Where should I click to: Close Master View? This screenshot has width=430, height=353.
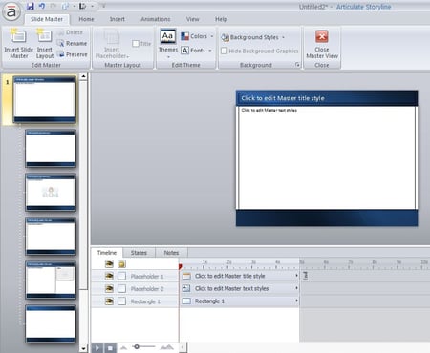pyautogui.click(x=322, y=44)
